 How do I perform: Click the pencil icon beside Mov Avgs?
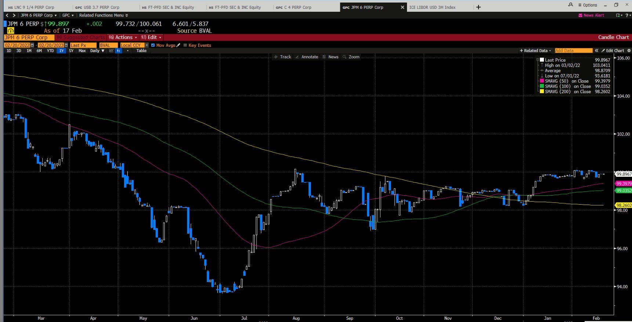click(178, 45)
